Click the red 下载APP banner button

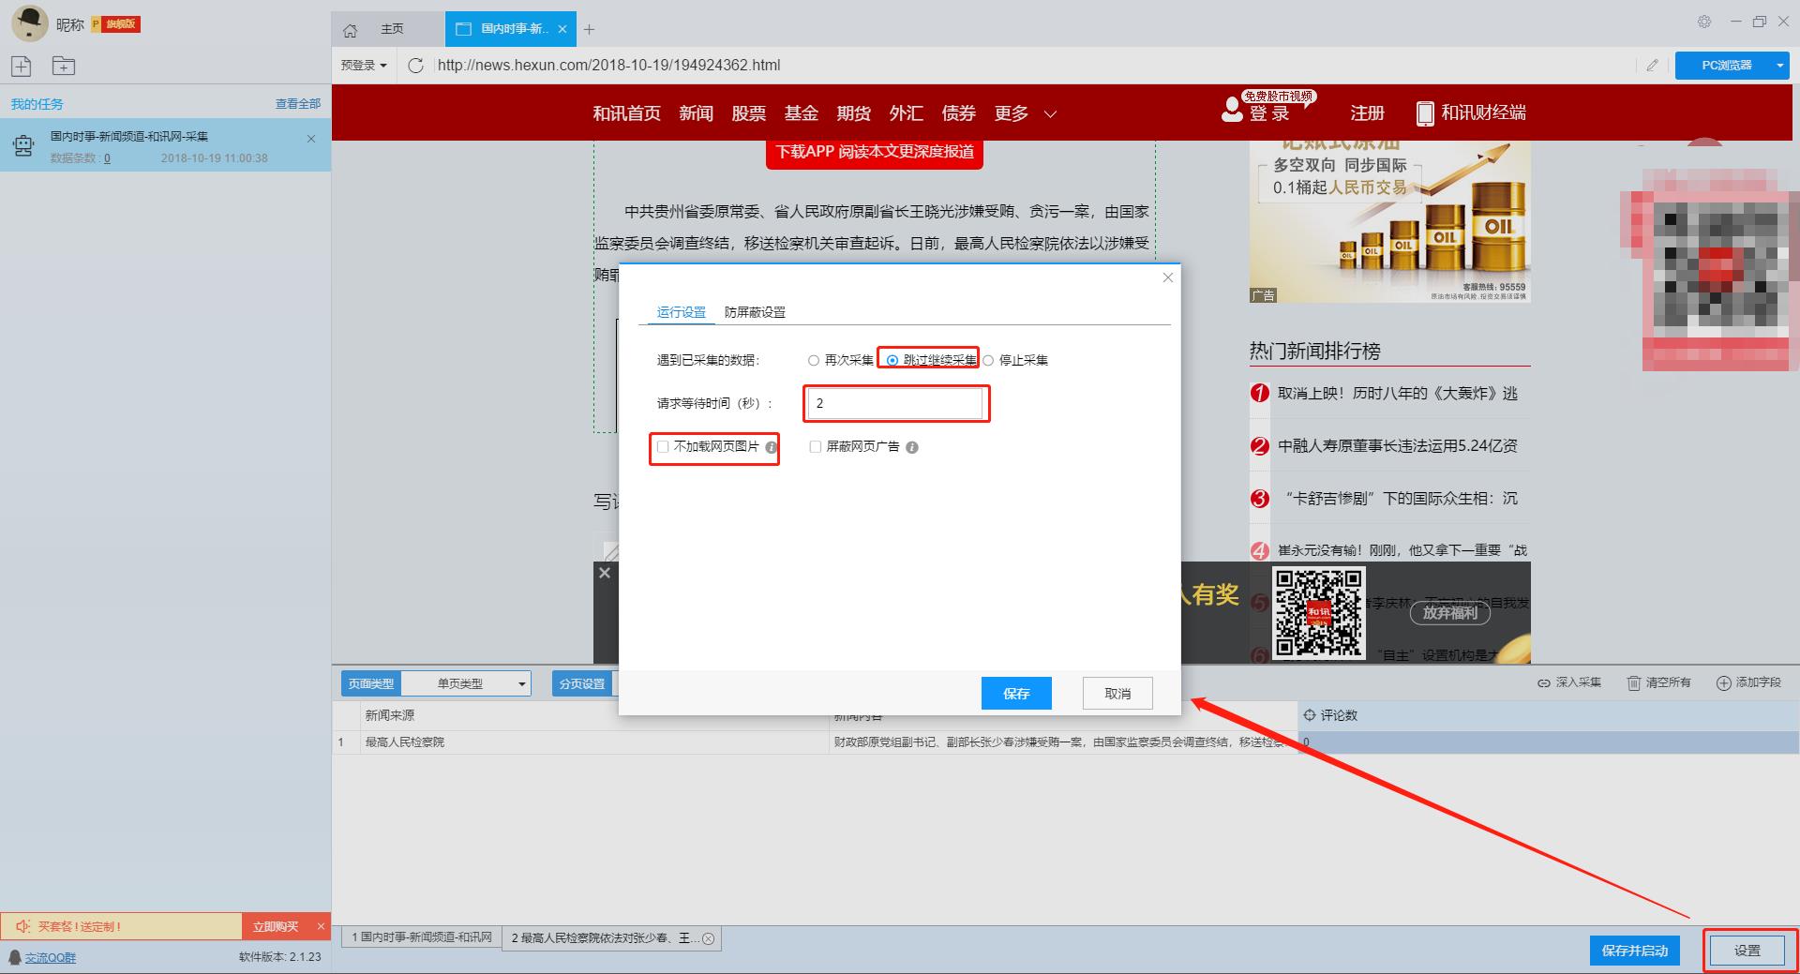point(874,152)
